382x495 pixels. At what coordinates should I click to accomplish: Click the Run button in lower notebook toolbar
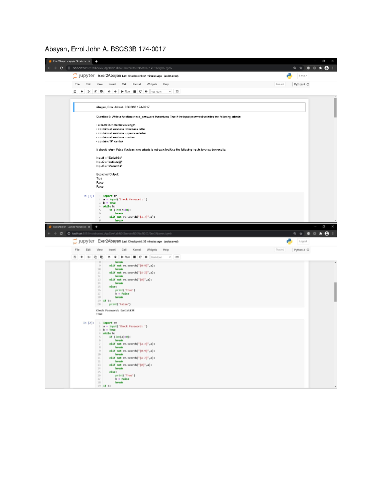click(x=125, y=257)
